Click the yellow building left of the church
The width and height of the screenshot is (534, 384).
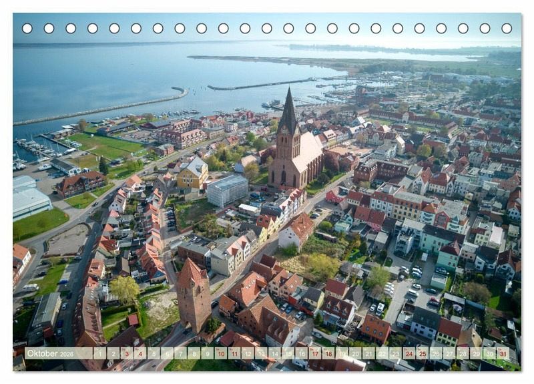[192, 175]
